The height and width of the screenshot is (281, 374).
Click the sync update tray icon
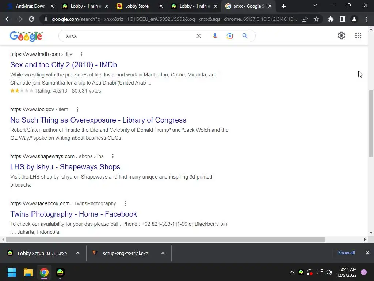point(310,272)
